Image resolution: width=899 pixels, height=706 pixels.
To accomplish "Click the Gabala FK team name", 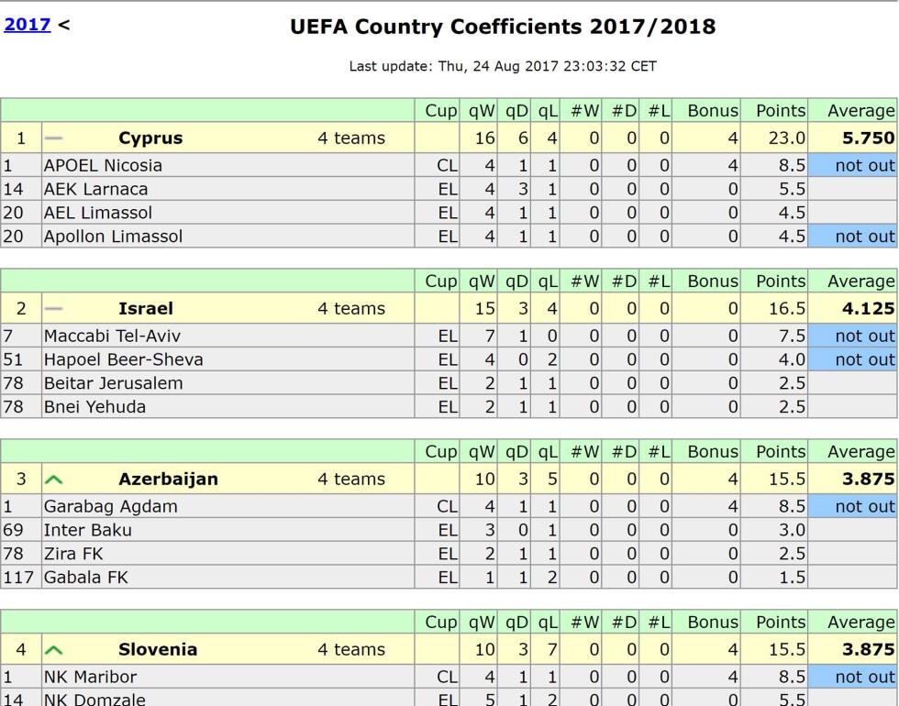I will (86, 577).
